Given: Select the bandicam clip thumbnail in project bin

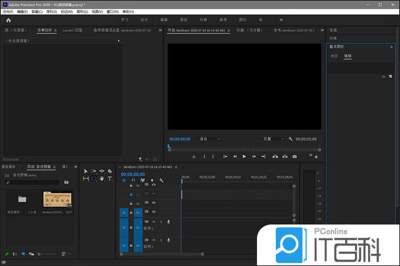Looking at the screenshot, I should 56,200.
